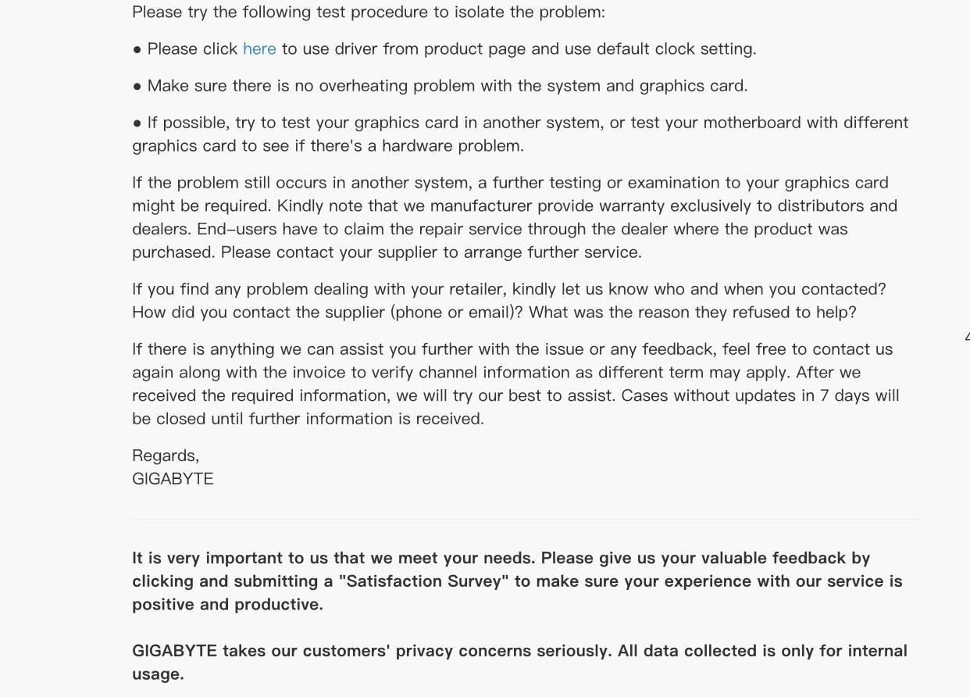Click the "GIGABYTE" signature text
Image resolution: width=970 pixels, height=697 pixels.
click(173, 479)
